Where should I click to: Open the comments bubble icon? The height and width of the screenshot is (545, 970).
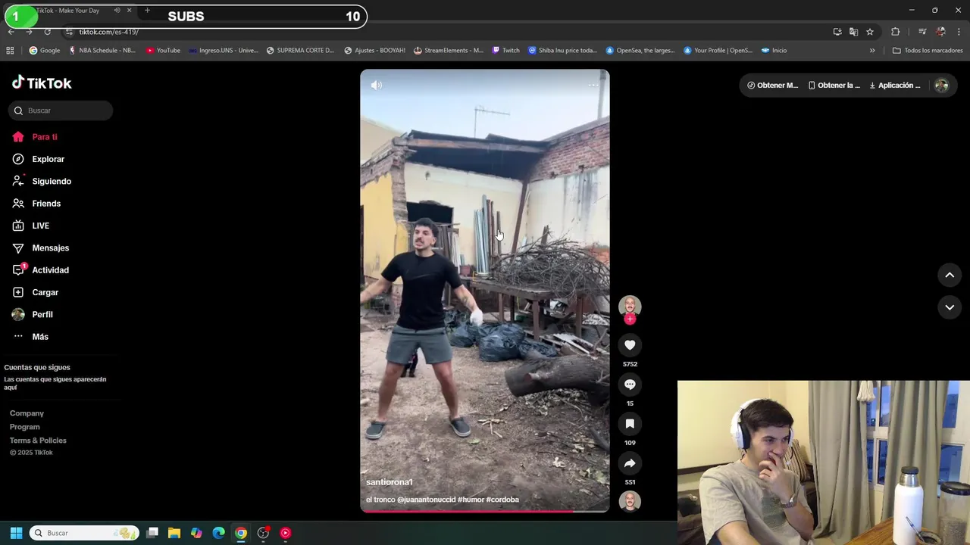tap(630, 385)
